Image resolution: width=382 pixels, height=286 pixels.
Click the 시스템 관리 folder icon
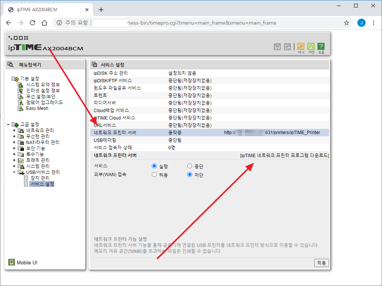click(x=21, y=166)
